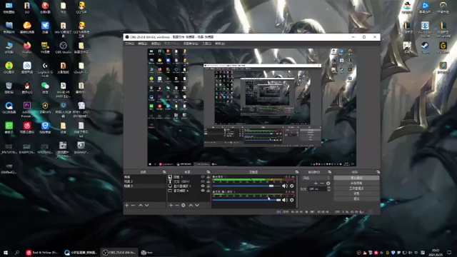Open OBS 设置 Settings button
The height and width of the screenshot is (257, 457).
click(356, 193)
